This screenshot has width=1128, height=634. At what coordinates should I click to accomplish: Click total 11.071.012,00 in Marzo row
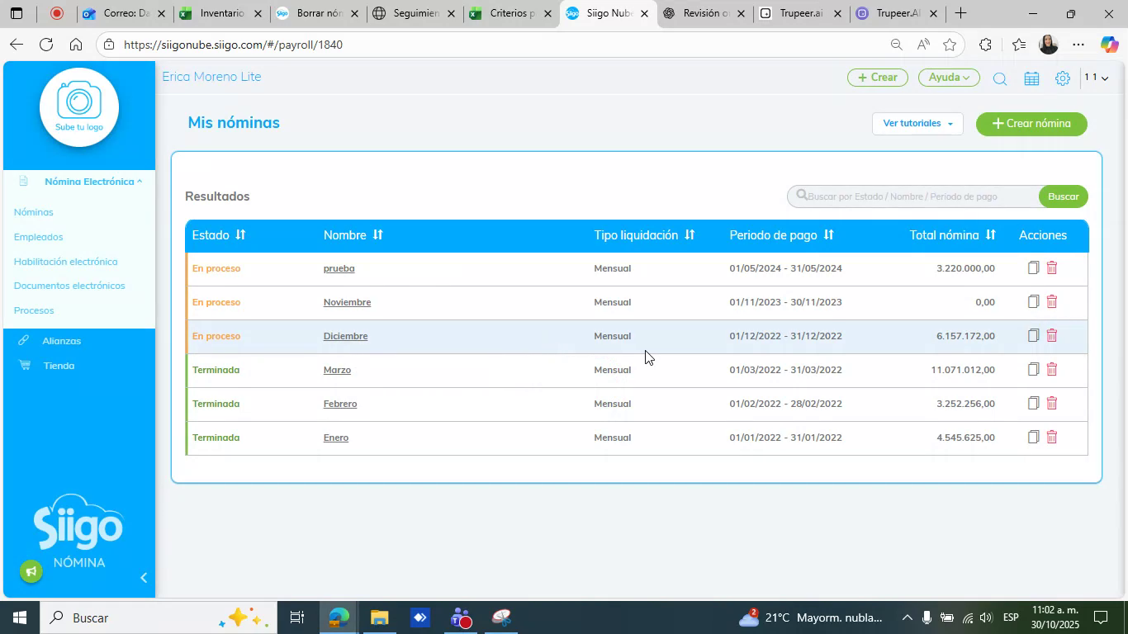(963, 370)
